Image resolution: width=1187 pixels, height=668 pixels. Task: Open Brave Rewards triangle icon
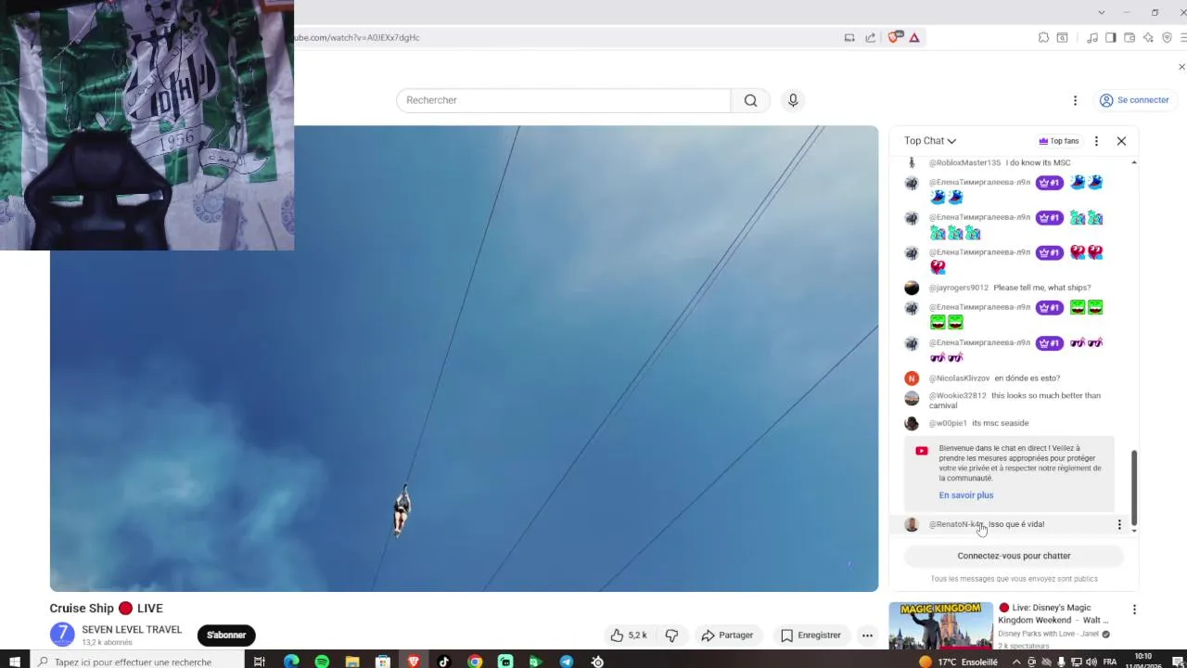(x=914, y=38)
